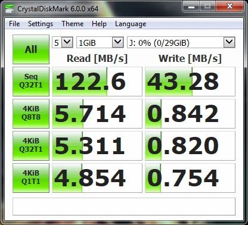Start the 4KiB Q32T1 benchmark
The width and height of the screenshot is (248, 225).
(31, 146)
